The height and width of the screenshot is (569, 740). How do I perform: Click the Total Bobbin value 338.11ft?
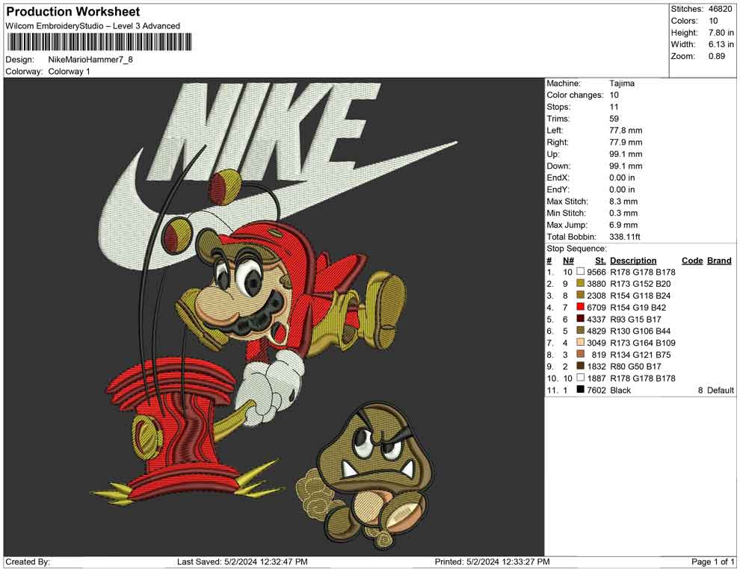624,237
